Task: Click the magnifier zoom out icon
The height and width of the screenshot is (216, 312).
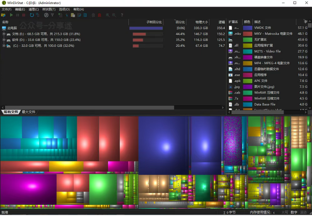Action: pos(114,15)
